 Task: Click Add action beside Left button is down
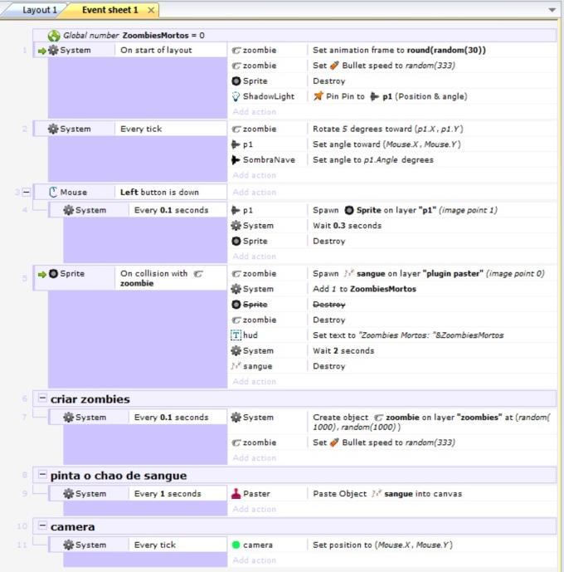pyautogui.click(x=255, y=192)
